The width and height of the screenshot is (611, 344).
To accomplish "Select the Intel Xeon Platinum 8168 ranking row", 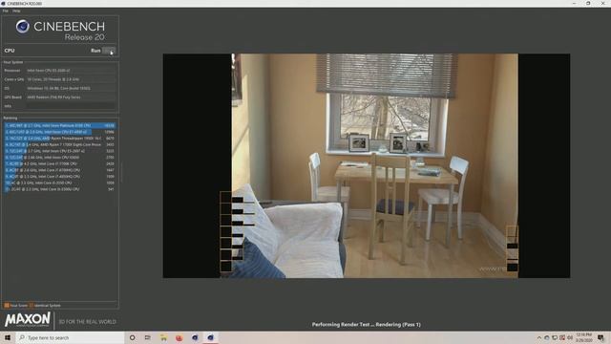I will 60,125.
